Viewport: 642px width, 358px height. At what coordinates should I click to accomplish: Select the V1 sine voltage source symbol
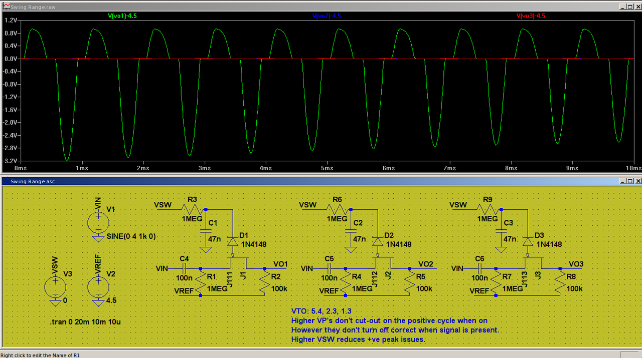98,222
